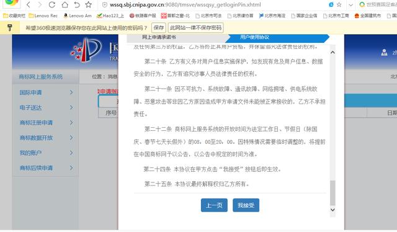The width and height of the screenshot is (397, 232).
Task: Go forward with the browser forward arrow
Action: [40, 4]
